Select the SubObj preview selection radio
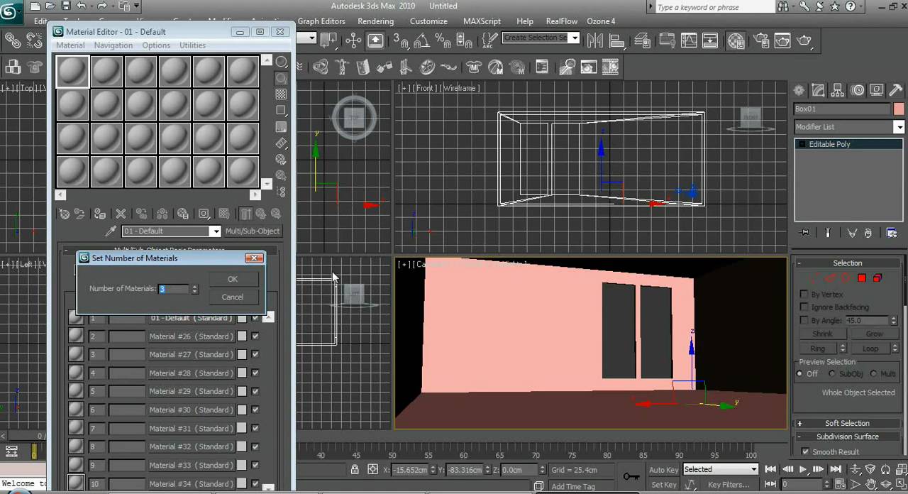The width and height of the screenshot is (908, 494). pos(832,374)
